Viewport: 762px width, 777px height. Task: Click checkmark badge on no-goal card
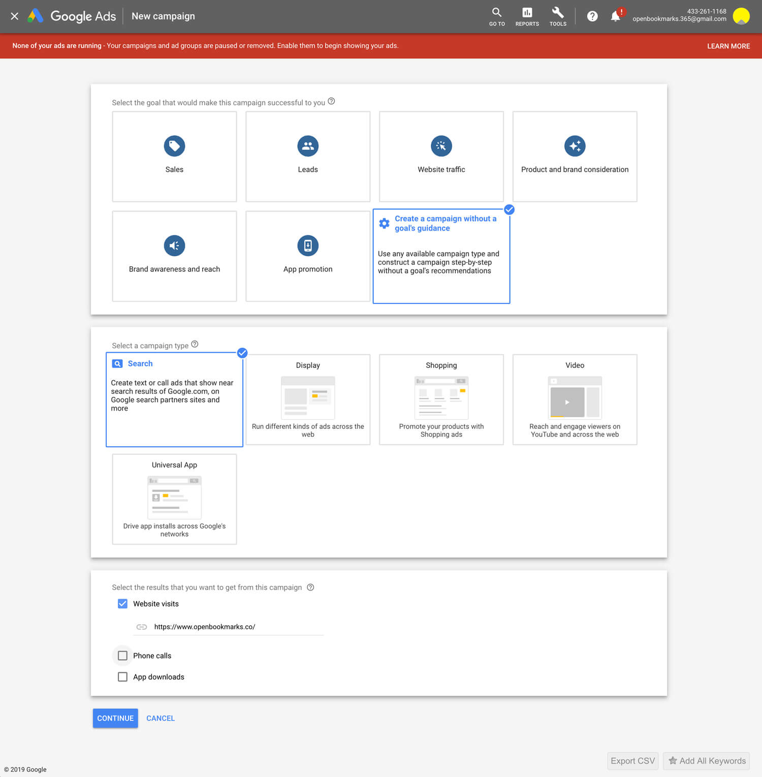(x=509, y=209)
